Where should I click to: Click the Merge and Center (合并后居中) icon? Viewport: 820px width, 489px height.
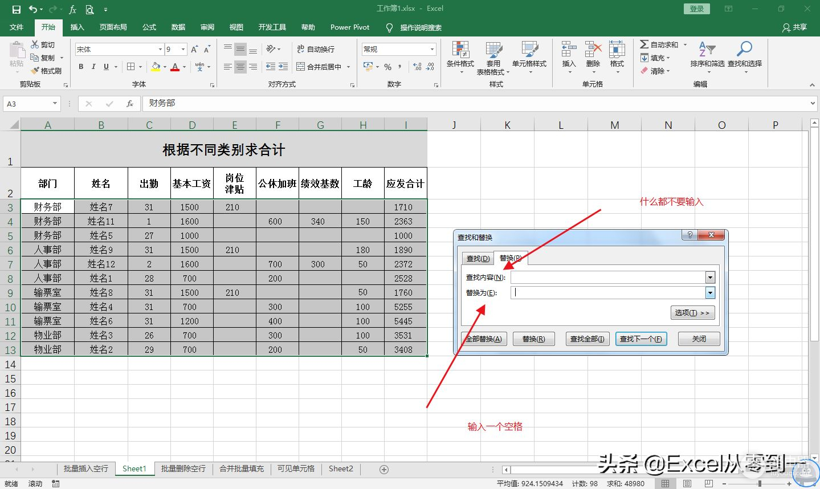pyautogui.click(x=301, y=67)
